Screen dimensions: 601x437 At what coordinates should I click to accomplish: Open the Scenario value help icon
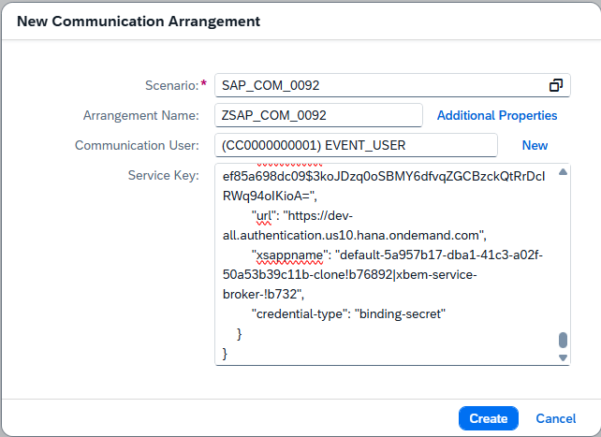click(556, 85)
